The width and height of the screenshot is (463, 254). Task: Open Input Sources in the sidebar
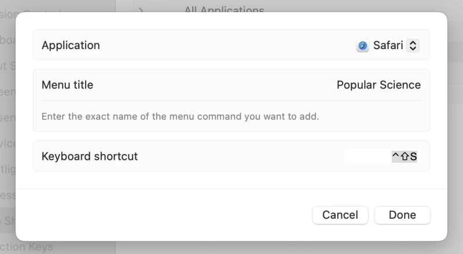click(x=8, y=66)
